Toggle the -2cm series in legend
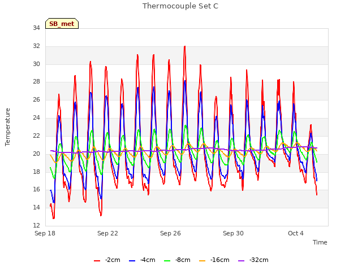Image resolution: width=362 pixels, height=271 pixels. point(107,260)
